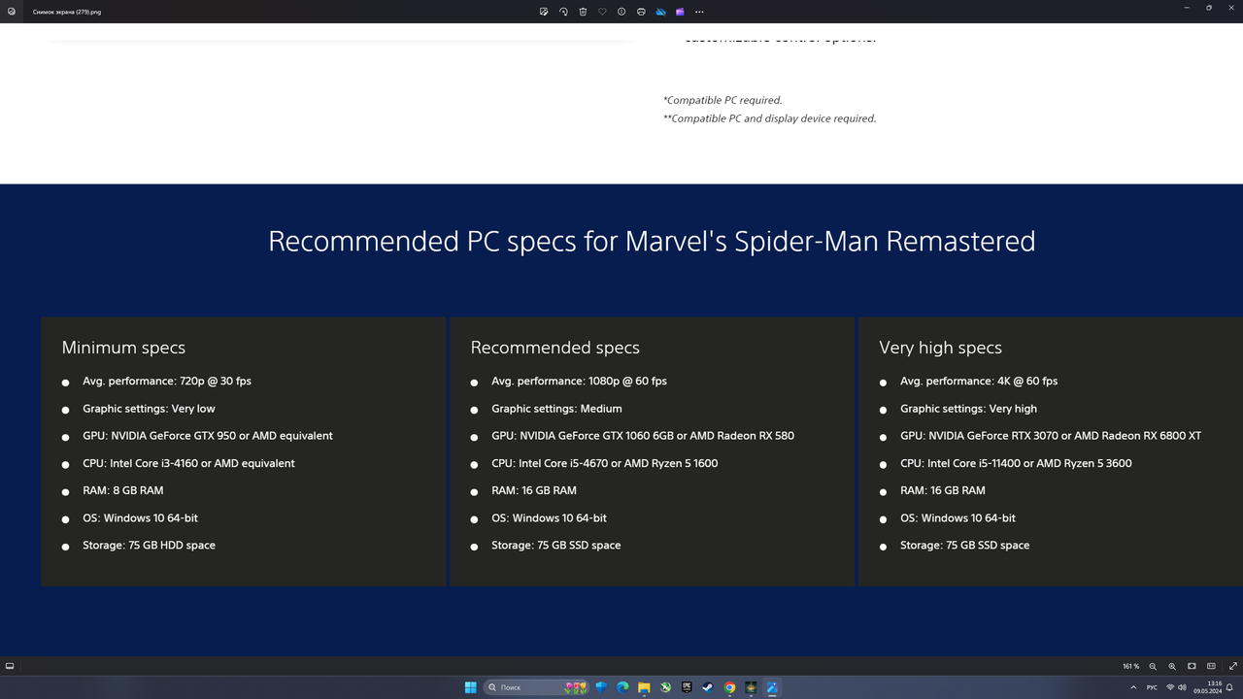This screenshot has height=699, width=1243.
Task: Rotate the image using the rotate icon
Action: tap(563, 12)
